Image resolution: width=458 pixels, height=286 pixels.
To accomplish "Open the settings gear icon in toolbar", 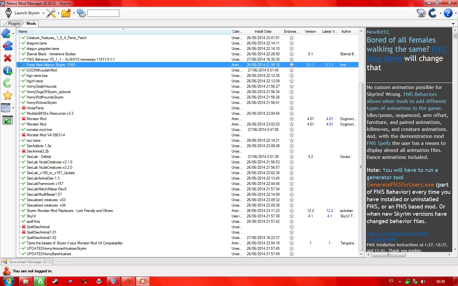I will (81, 13).
